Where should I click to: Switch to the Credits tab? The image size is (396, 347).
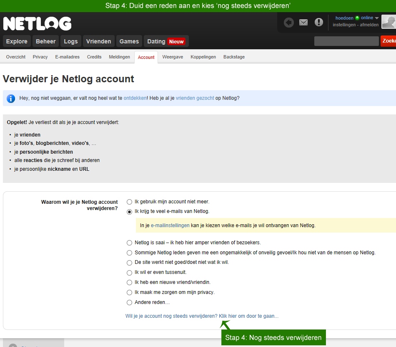tap(94, 57)
